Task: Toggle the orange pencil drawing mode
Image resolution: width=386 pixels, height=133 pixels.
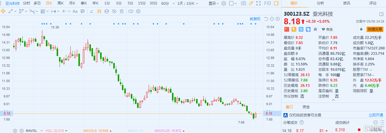Action: 251,3
